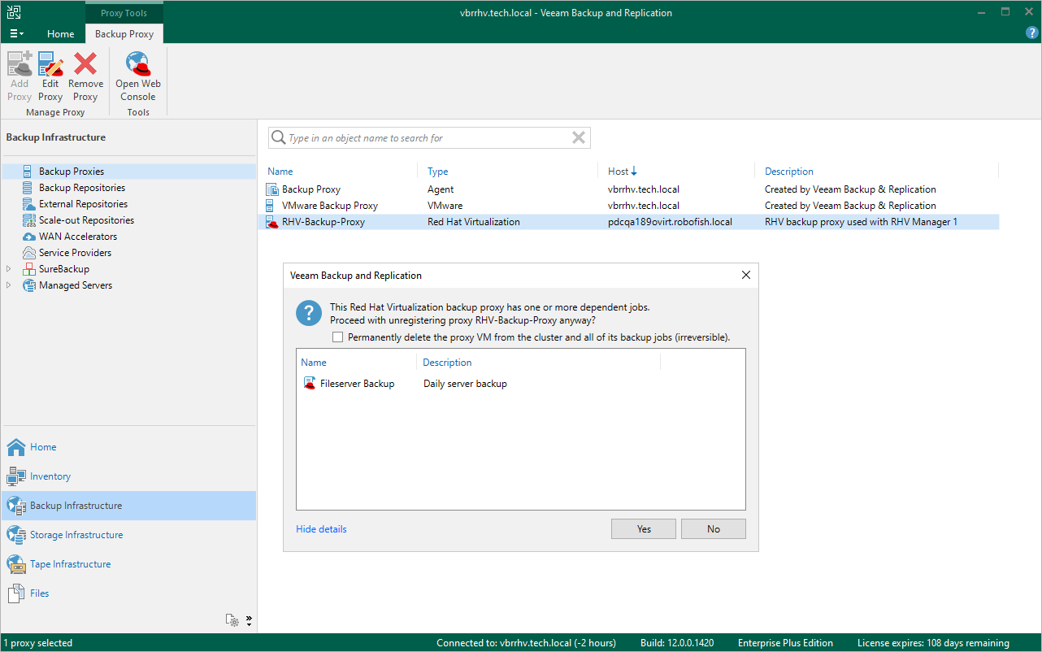Click the RHV-Backup-Proxy red hat icon
This screenshot has height=652, width=1042.
coord(272,222)
